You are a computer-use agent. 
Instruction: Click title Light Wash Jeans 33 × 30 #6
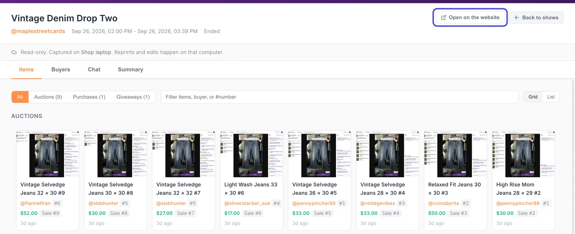click(251, 189)
